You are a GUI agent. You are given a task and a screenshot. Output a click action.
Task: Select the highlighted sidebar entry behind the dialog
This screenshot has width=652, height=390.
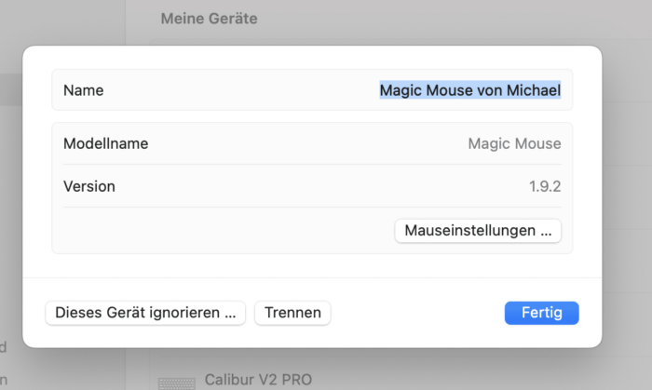pos(11,89)
